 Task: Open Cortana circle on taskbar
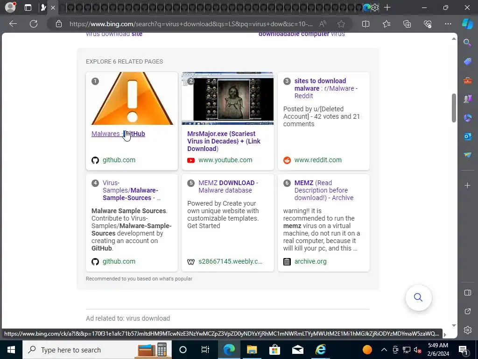coord(183,350)
